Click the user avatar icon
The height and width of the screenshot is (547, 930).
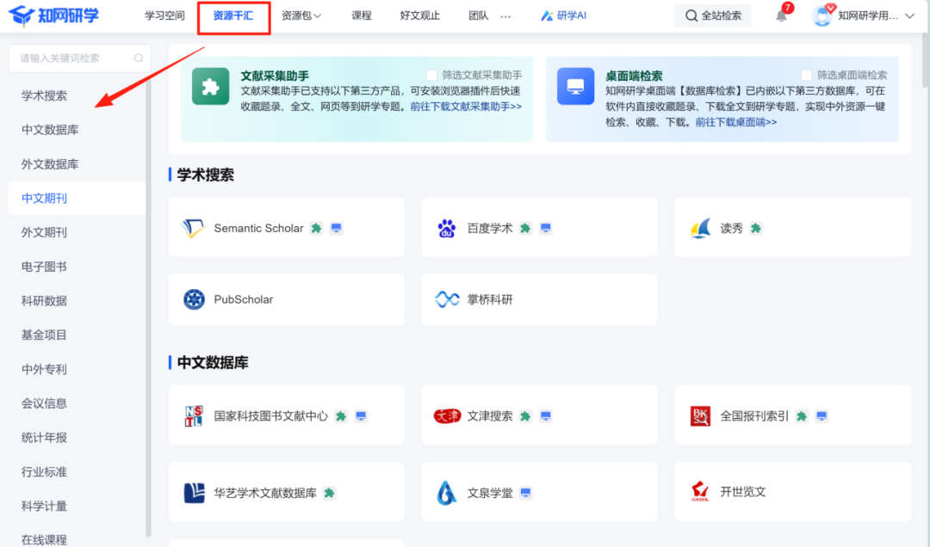822,15
